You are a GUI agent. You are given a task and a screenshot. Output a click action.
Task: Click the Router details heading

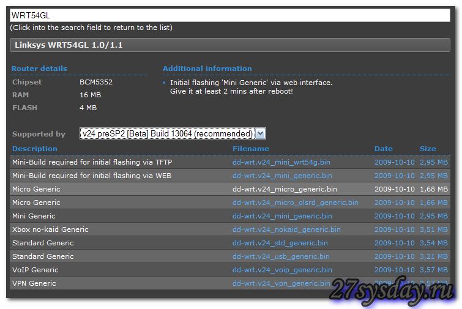[x=39, y=69]
